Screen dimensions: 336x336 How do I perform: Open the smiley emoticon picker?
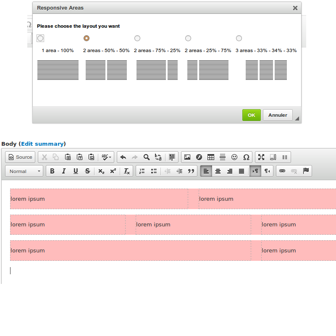click(234, 157)
